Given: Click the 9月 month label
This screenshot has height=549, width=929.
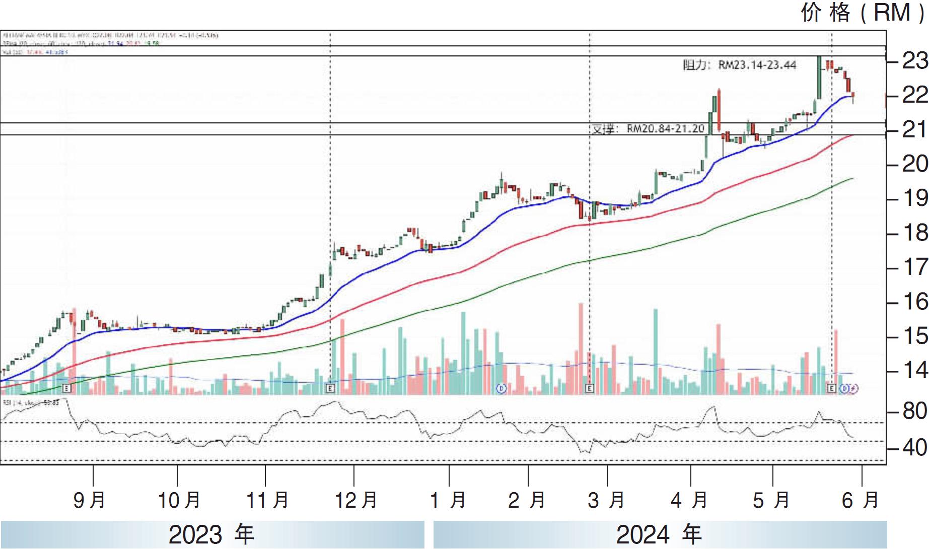Looking at the screenshot, I should point(90,500).
